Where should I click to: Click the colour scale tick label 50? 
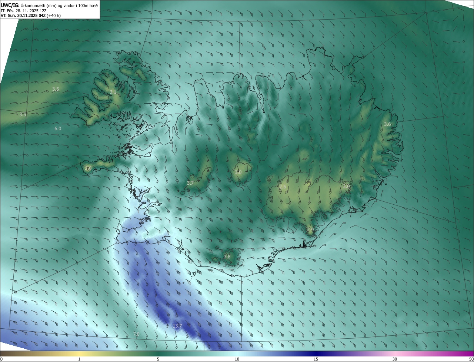[x=471, y=359]
